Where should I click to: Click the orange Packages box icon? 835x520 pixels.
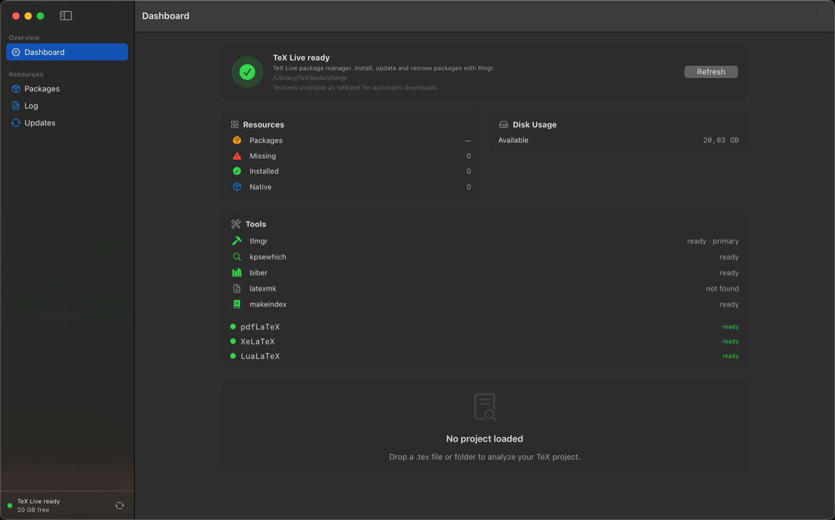(237, 140)
